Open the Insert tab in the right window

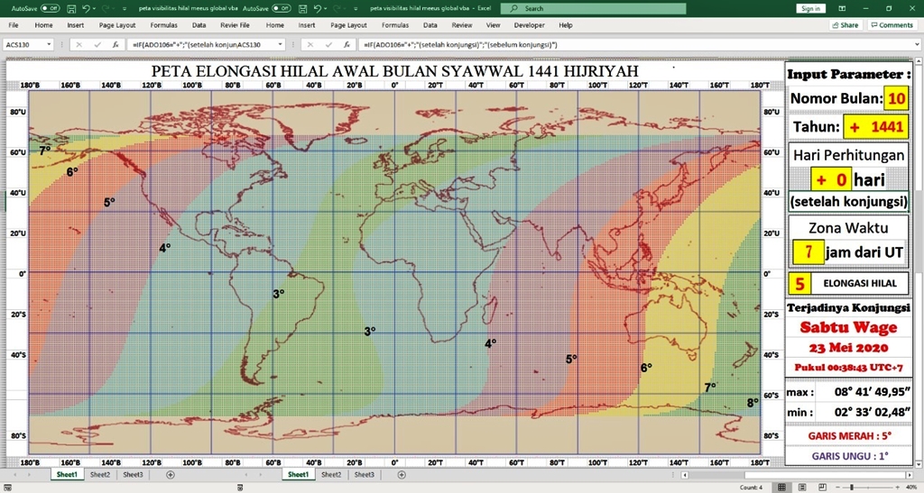(x=307, y=25)
